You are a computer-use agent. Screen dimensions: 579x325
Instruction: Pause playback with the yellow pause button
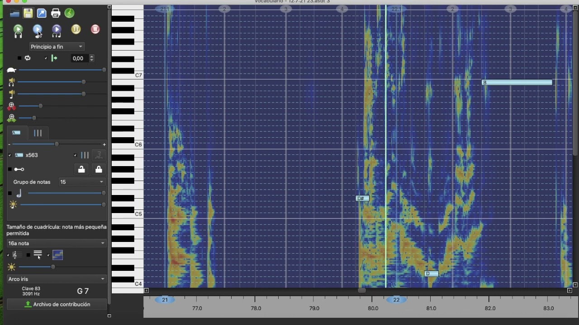tap(76, 29)
